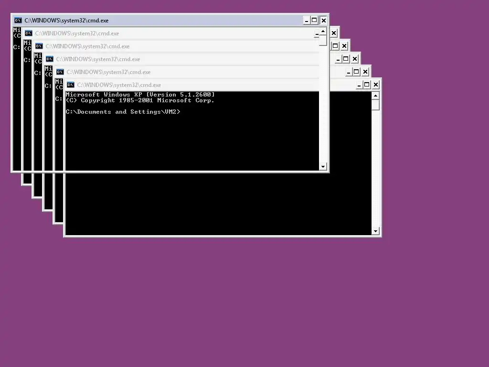The height and width of the screenshot is (367, 489).
Task: Click scroll-down arrow in the active cmd window
Action: (323, 167)
